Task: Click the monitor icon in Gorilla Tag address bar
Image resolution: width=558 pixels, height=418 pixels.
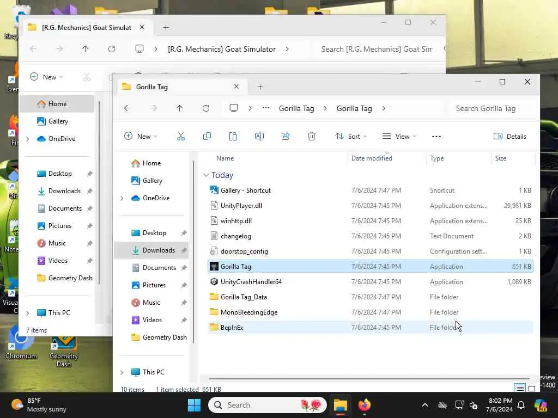Action: click(x=234, y=108)
